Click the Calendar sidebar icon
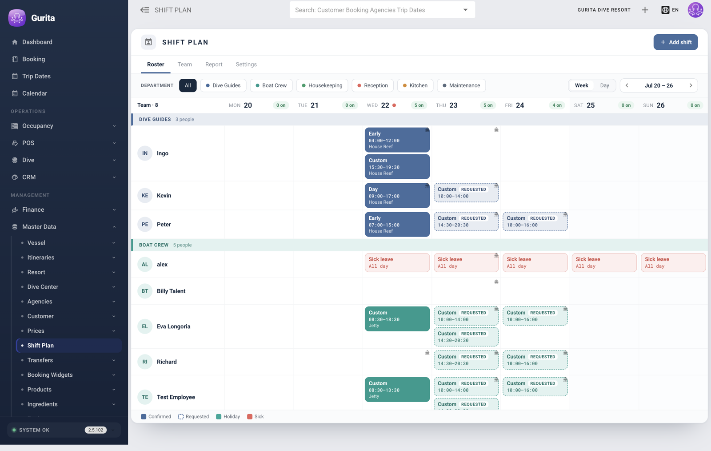This screenshot has width=711, height=451. coord(15,93)
